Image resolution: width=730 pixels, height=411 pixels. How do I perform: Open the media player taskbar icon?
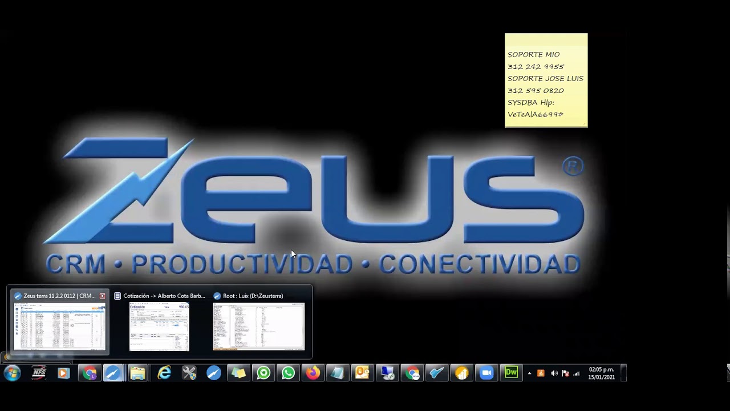click(63, 373)
